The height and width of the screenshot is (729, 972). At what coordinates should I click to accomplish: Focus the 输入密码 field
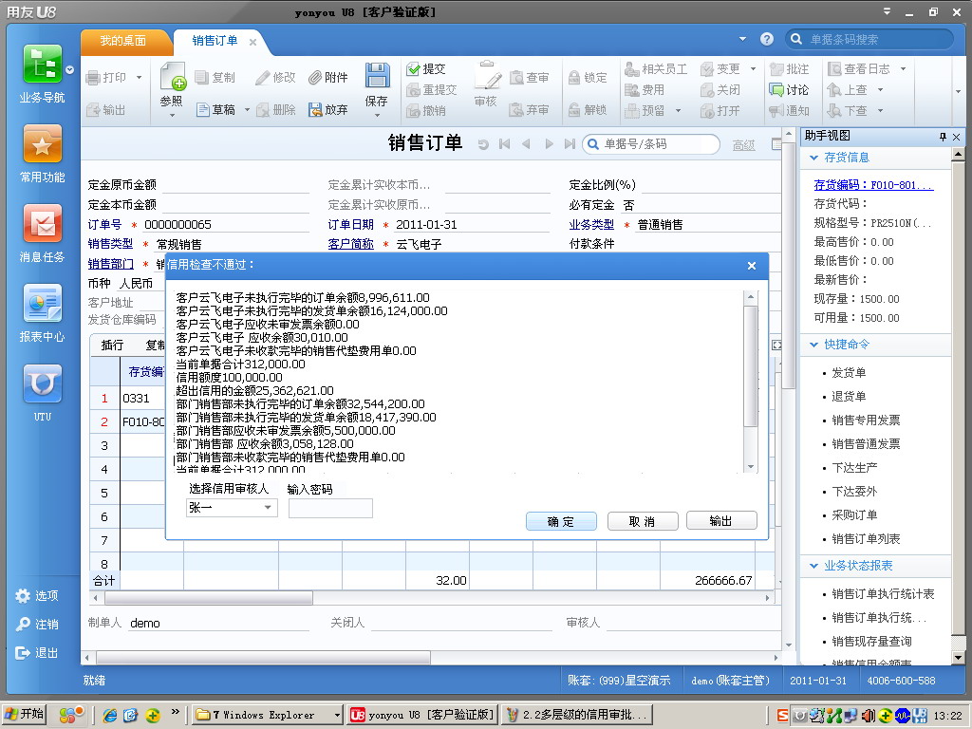(x=330, y=508)
